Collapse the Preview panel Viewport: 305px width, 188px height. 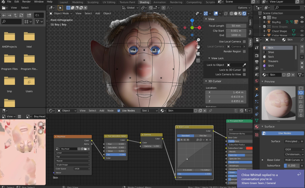[x=262, y=82]
